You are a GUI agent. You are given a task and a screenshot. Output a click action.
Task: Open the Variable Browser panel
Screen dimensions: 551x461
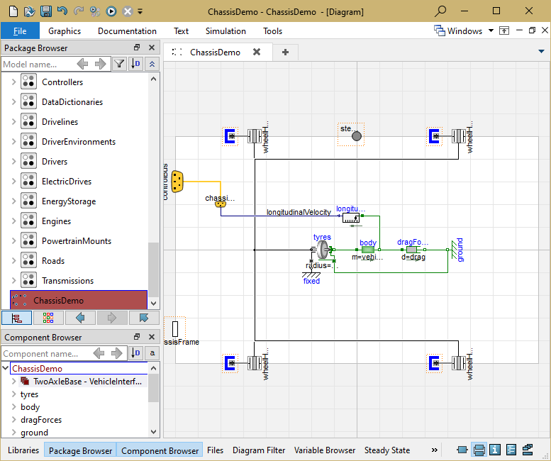pyautogui.click(x=325, y=450)
